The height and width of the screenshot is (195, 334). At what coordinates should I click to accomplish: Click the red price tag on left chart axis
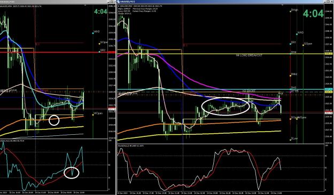[112, 52]
